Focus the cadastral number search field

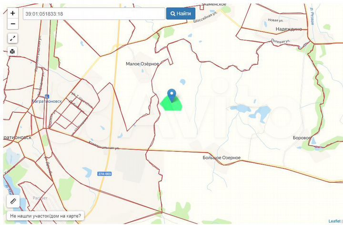coord(94,14)
